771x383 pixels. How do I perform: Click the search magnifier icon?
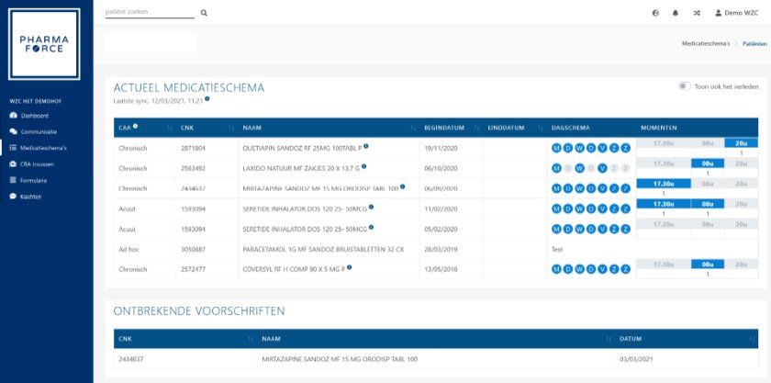point(204,13)
